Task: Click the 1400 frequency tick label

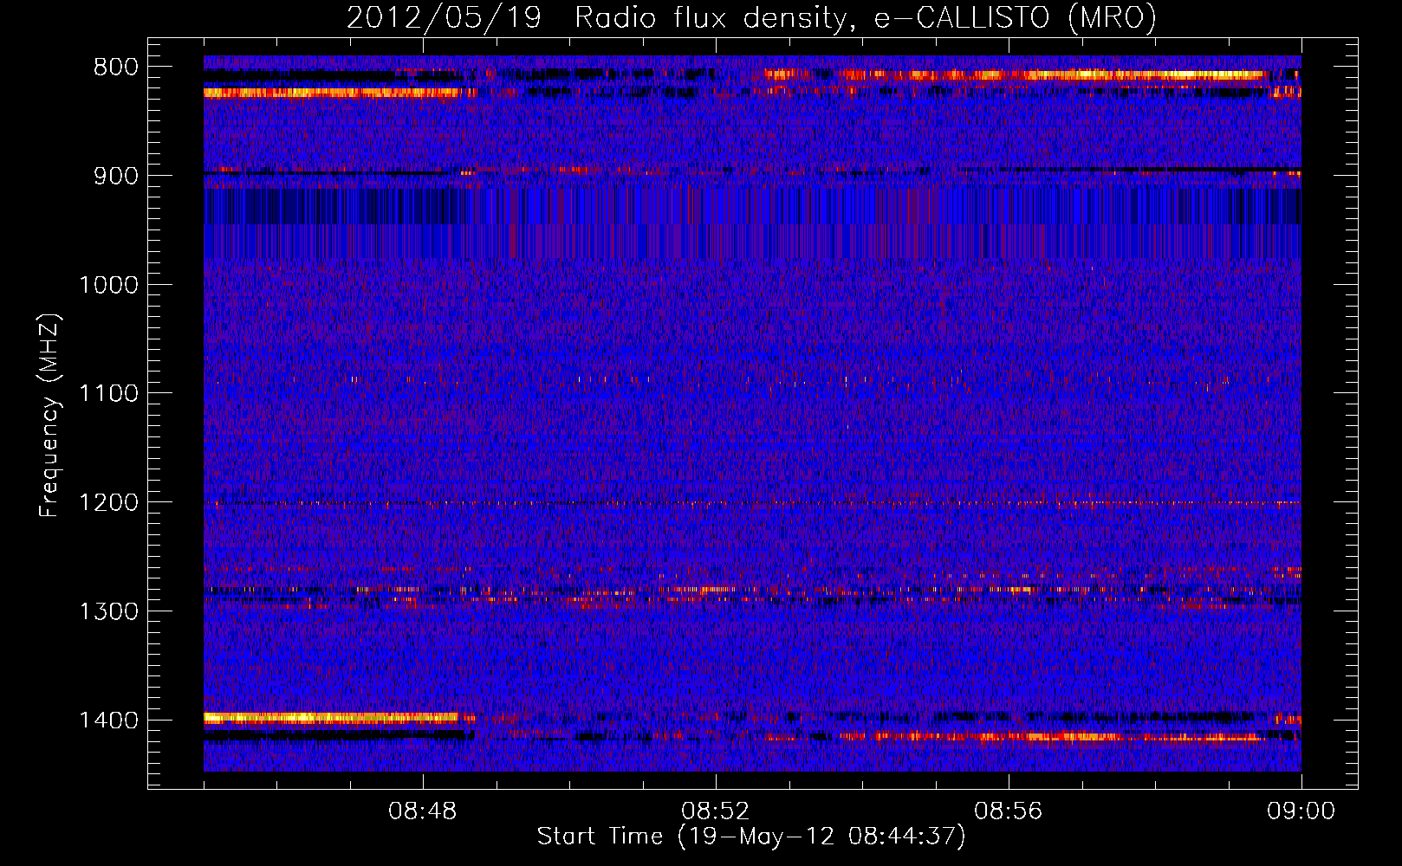Action: (x=109, y=721)
